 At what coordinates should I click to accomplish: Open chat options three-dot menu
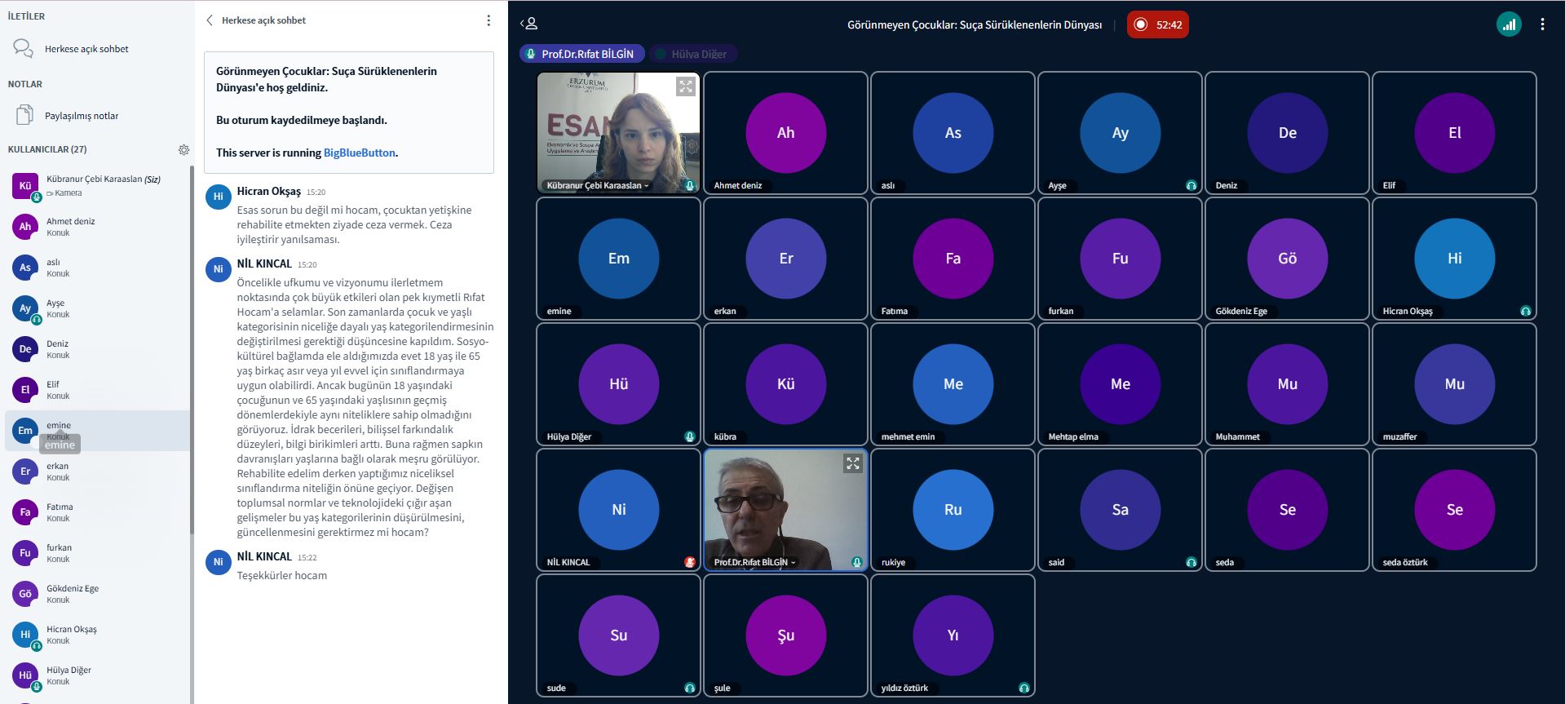(488, 20)
